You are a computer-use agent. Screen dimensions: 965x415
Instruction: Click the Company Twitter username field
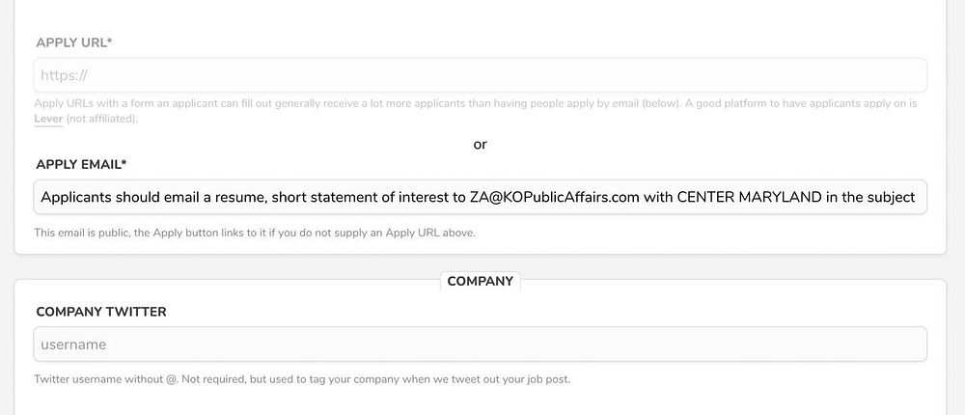(x=480, y=345)
